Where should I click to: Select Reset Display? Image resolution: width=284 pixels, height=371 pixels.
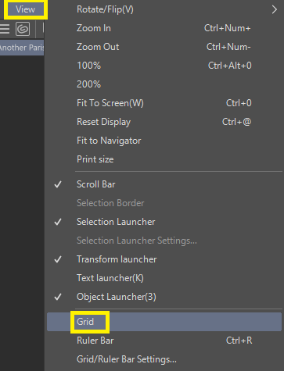(164, 122)
